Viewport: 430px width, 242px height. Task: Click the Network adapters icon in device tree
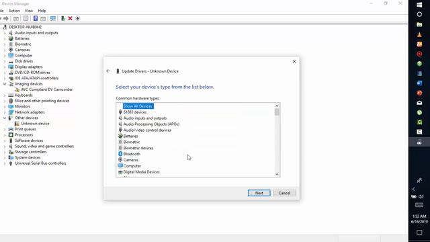[11, 112]
